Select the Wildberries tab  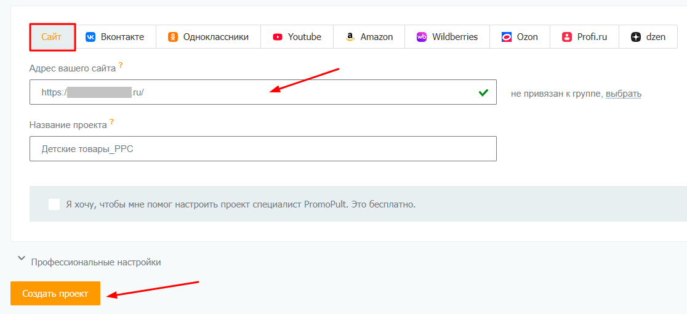[x=448, y=37]
